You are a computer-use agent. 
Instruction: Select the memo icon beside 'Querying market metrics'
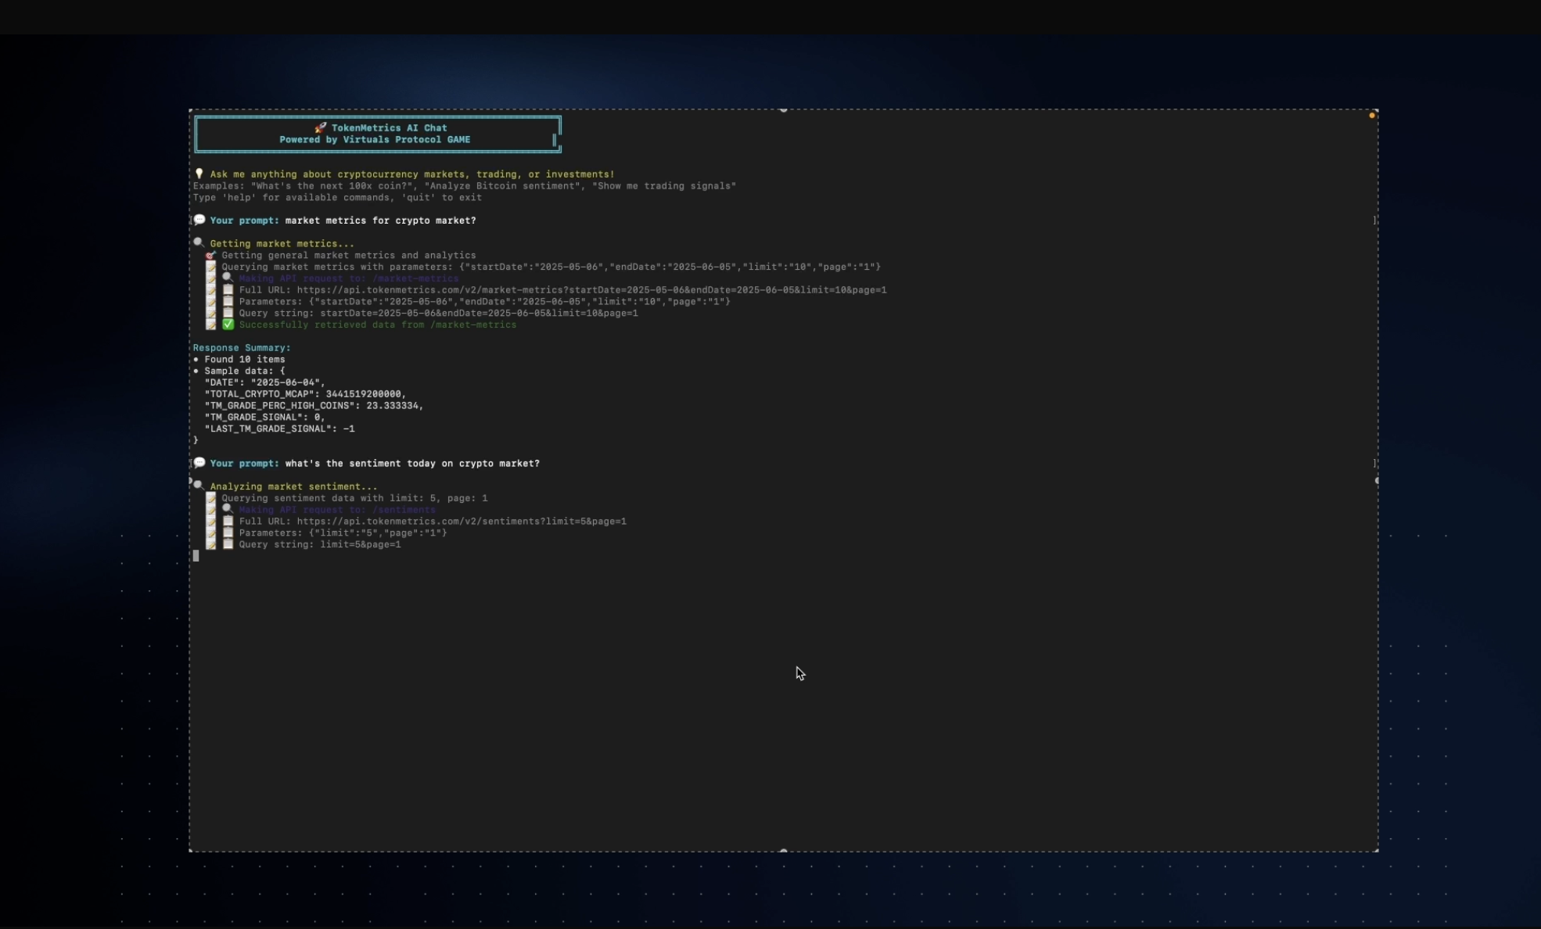pos(210,266)
